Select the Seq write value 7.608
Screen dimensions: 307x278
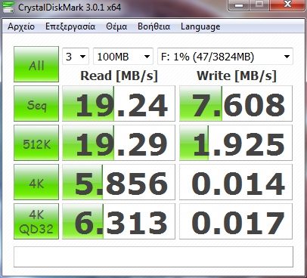pos(236,103)
